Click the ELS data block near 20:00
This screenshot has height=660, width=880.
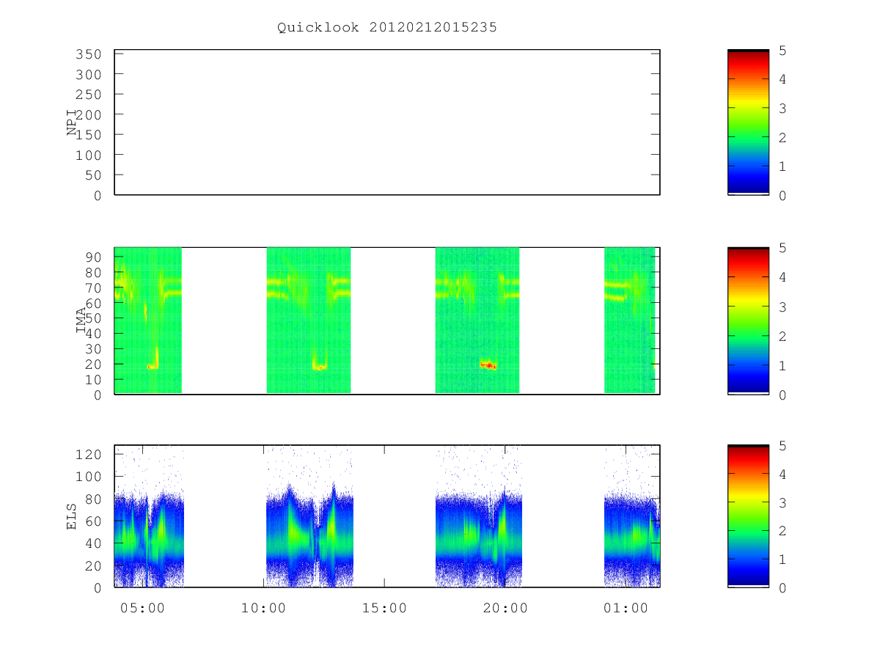click(x=479, y=516)
